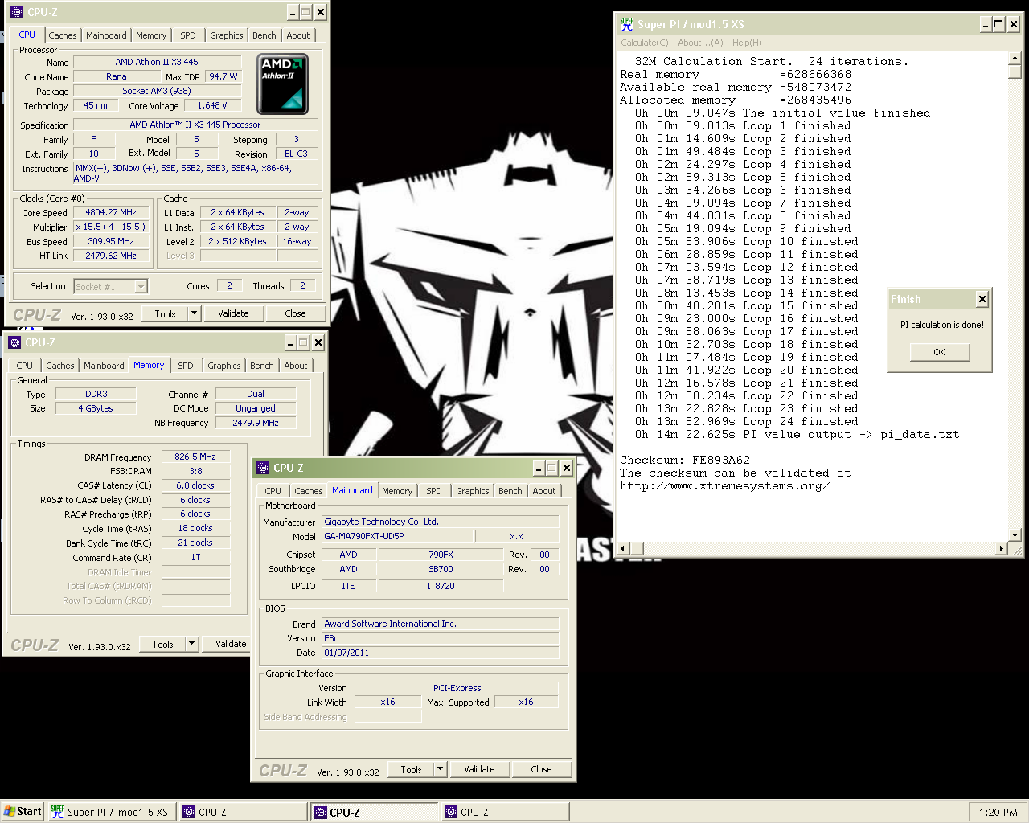
Task: Click the Checksum: FE893A62 line in Super PI
Action: 685,461
